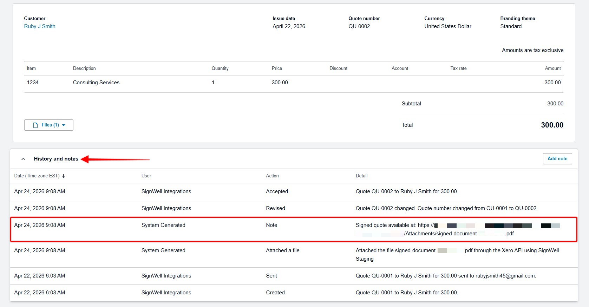Click the Branding theme field label
This screenshot has height=307, width=589.
click(517, 19)
